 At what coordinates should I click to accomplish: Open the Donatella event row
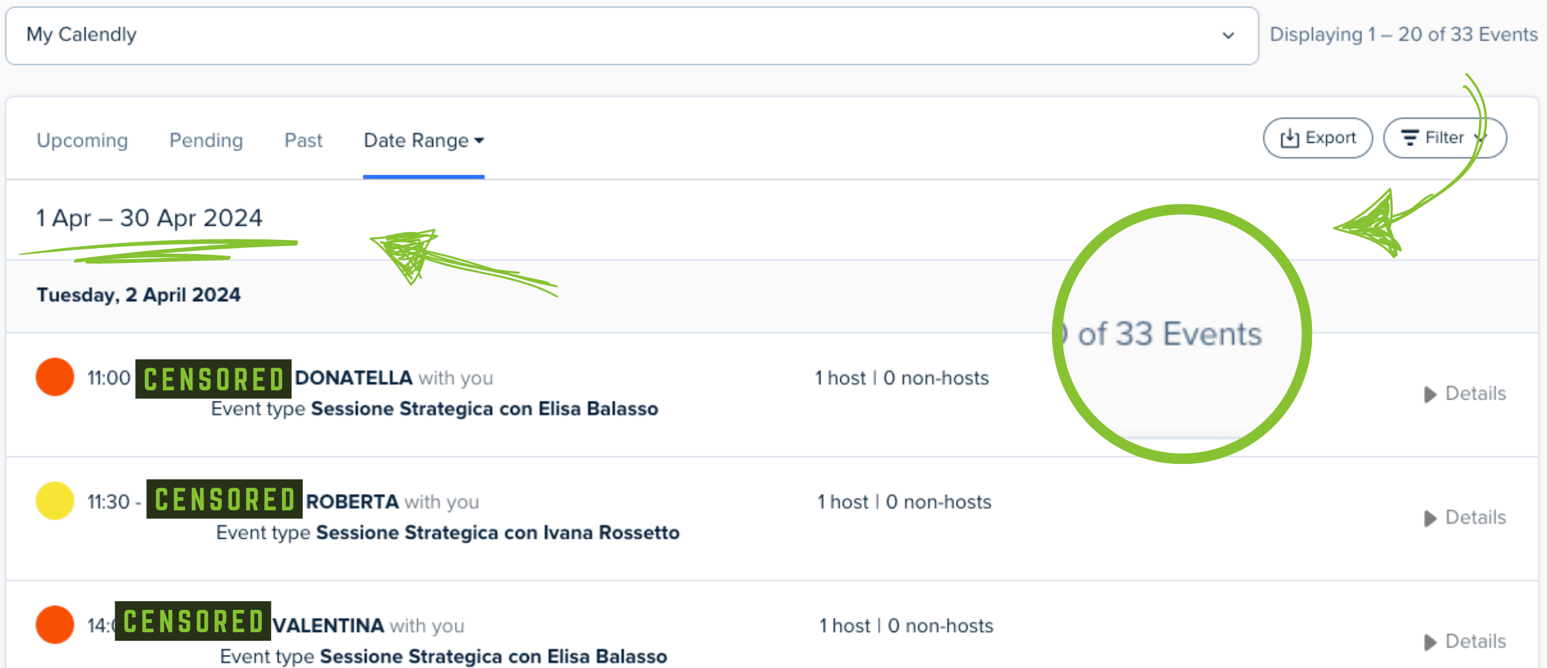pos(353,378)
